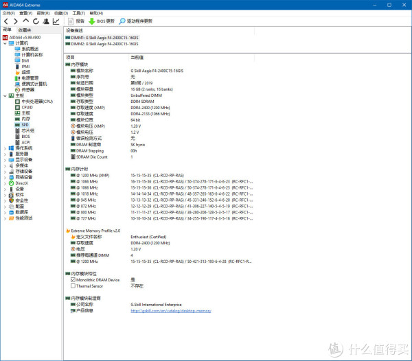Click the 驱动程序更新 magnifier button

(135, 21)
